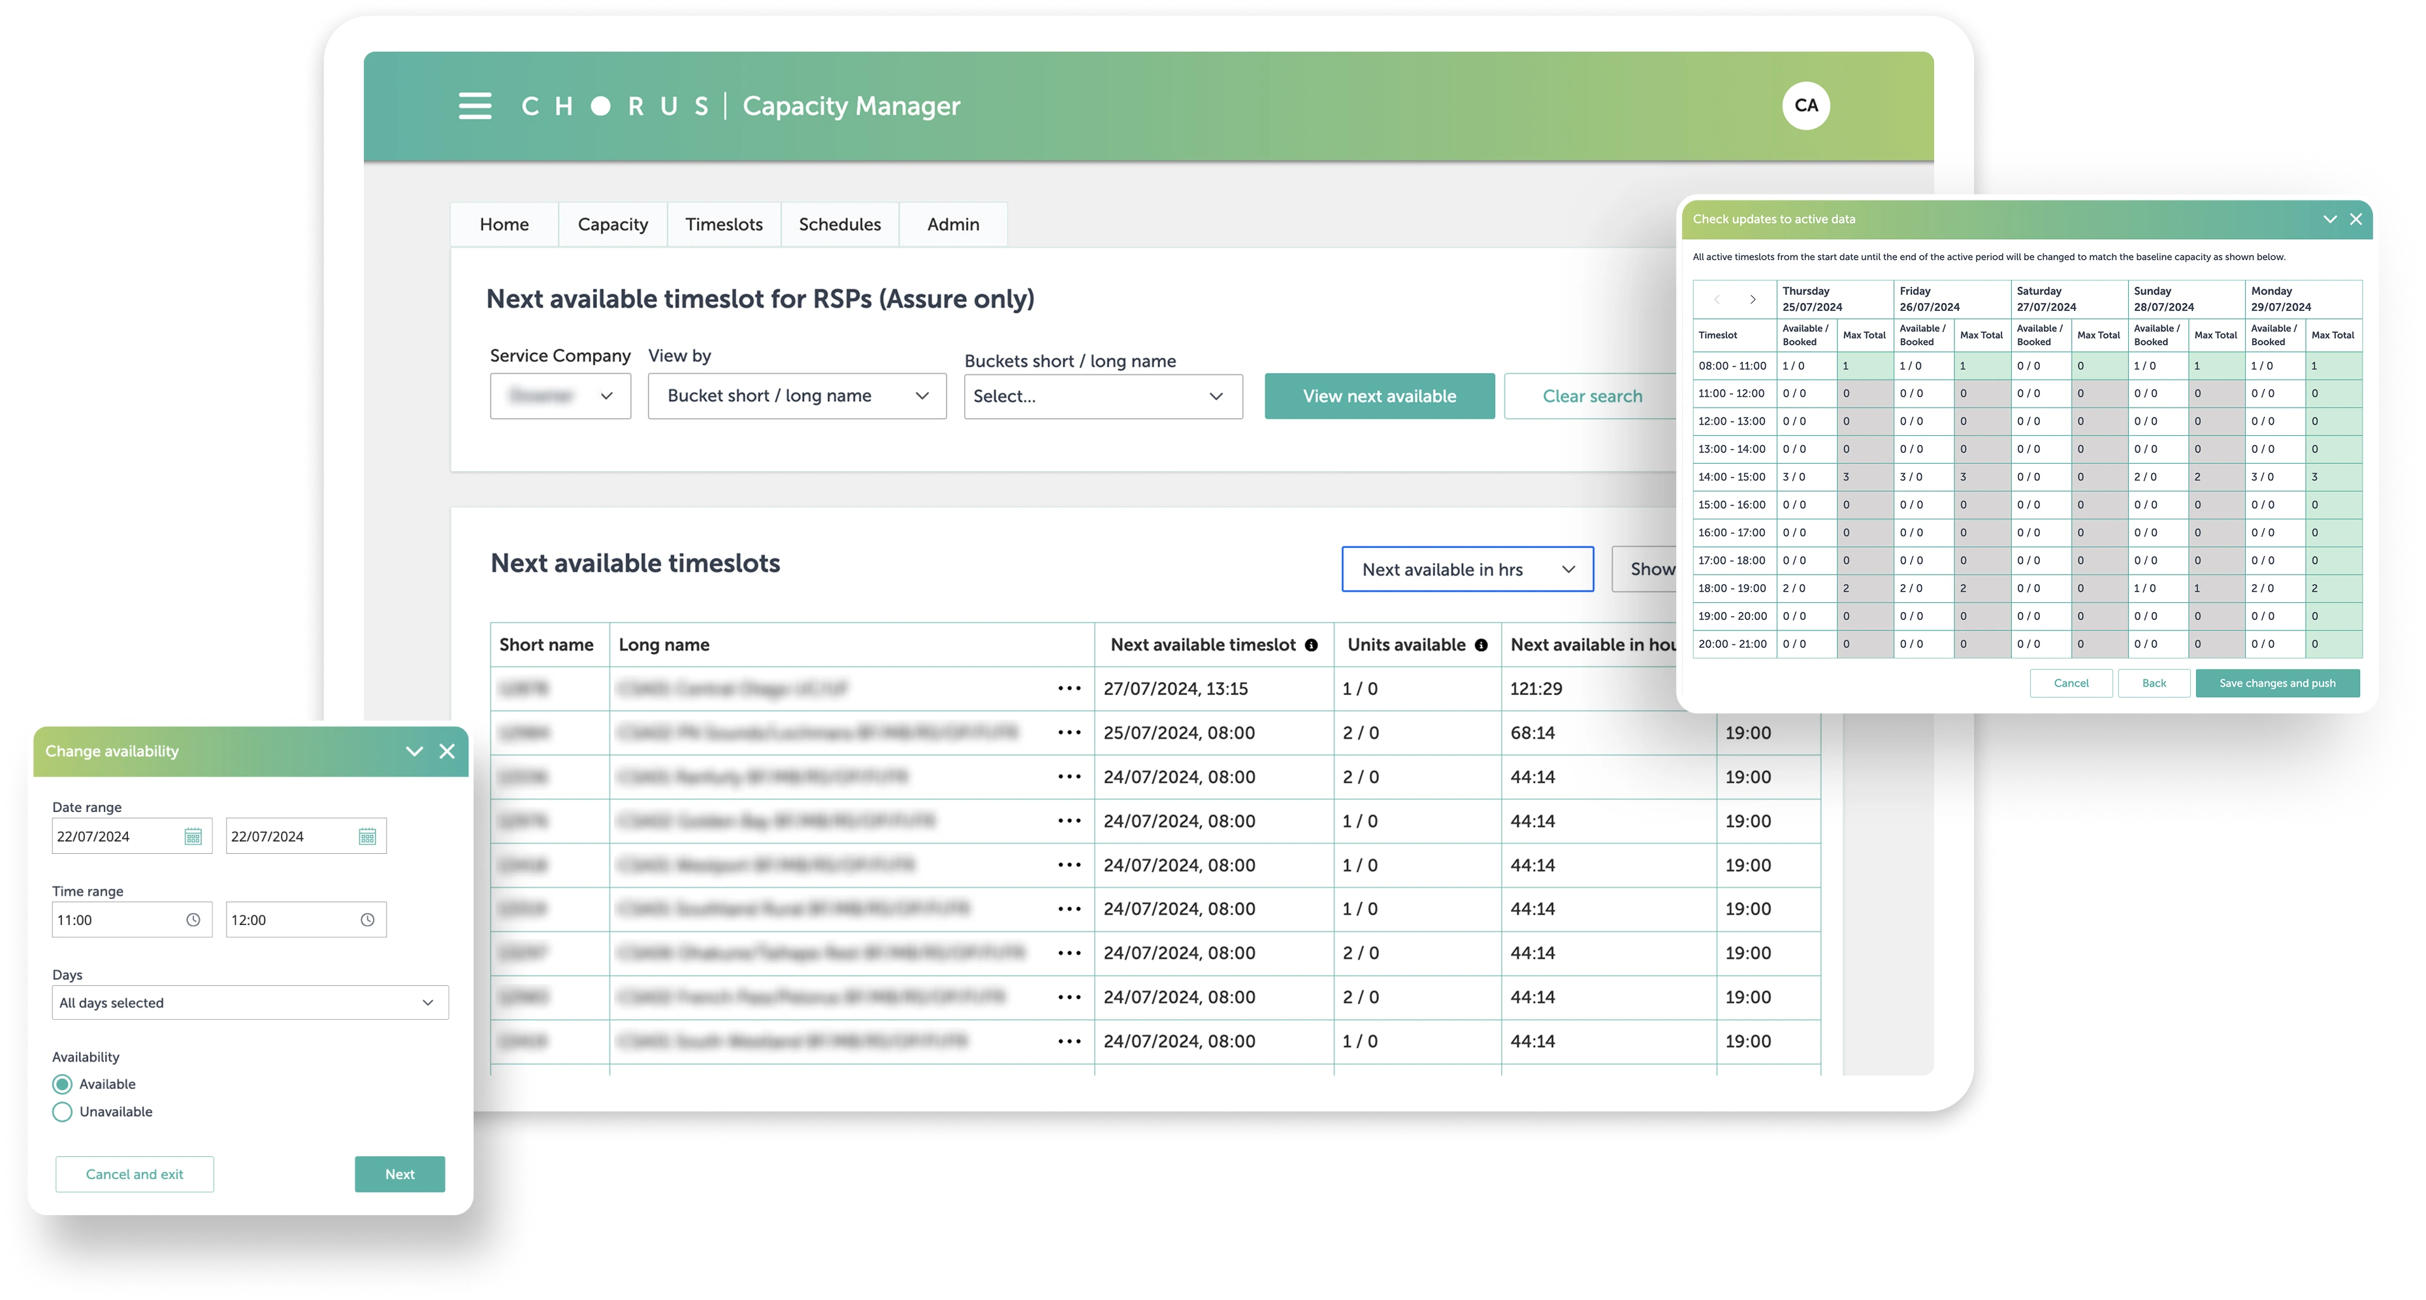Click the View next available button
The height and width of the screenshot is (1300, 2426).
(1379, 396)
